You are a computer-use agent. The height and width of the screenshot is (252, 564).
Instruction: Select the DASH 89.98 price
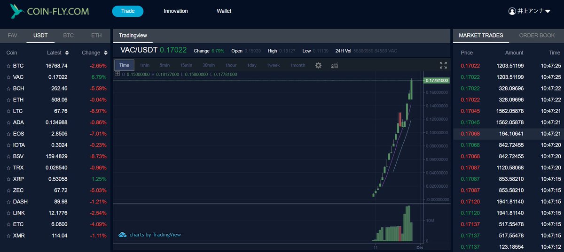click(x=60, y=202)
